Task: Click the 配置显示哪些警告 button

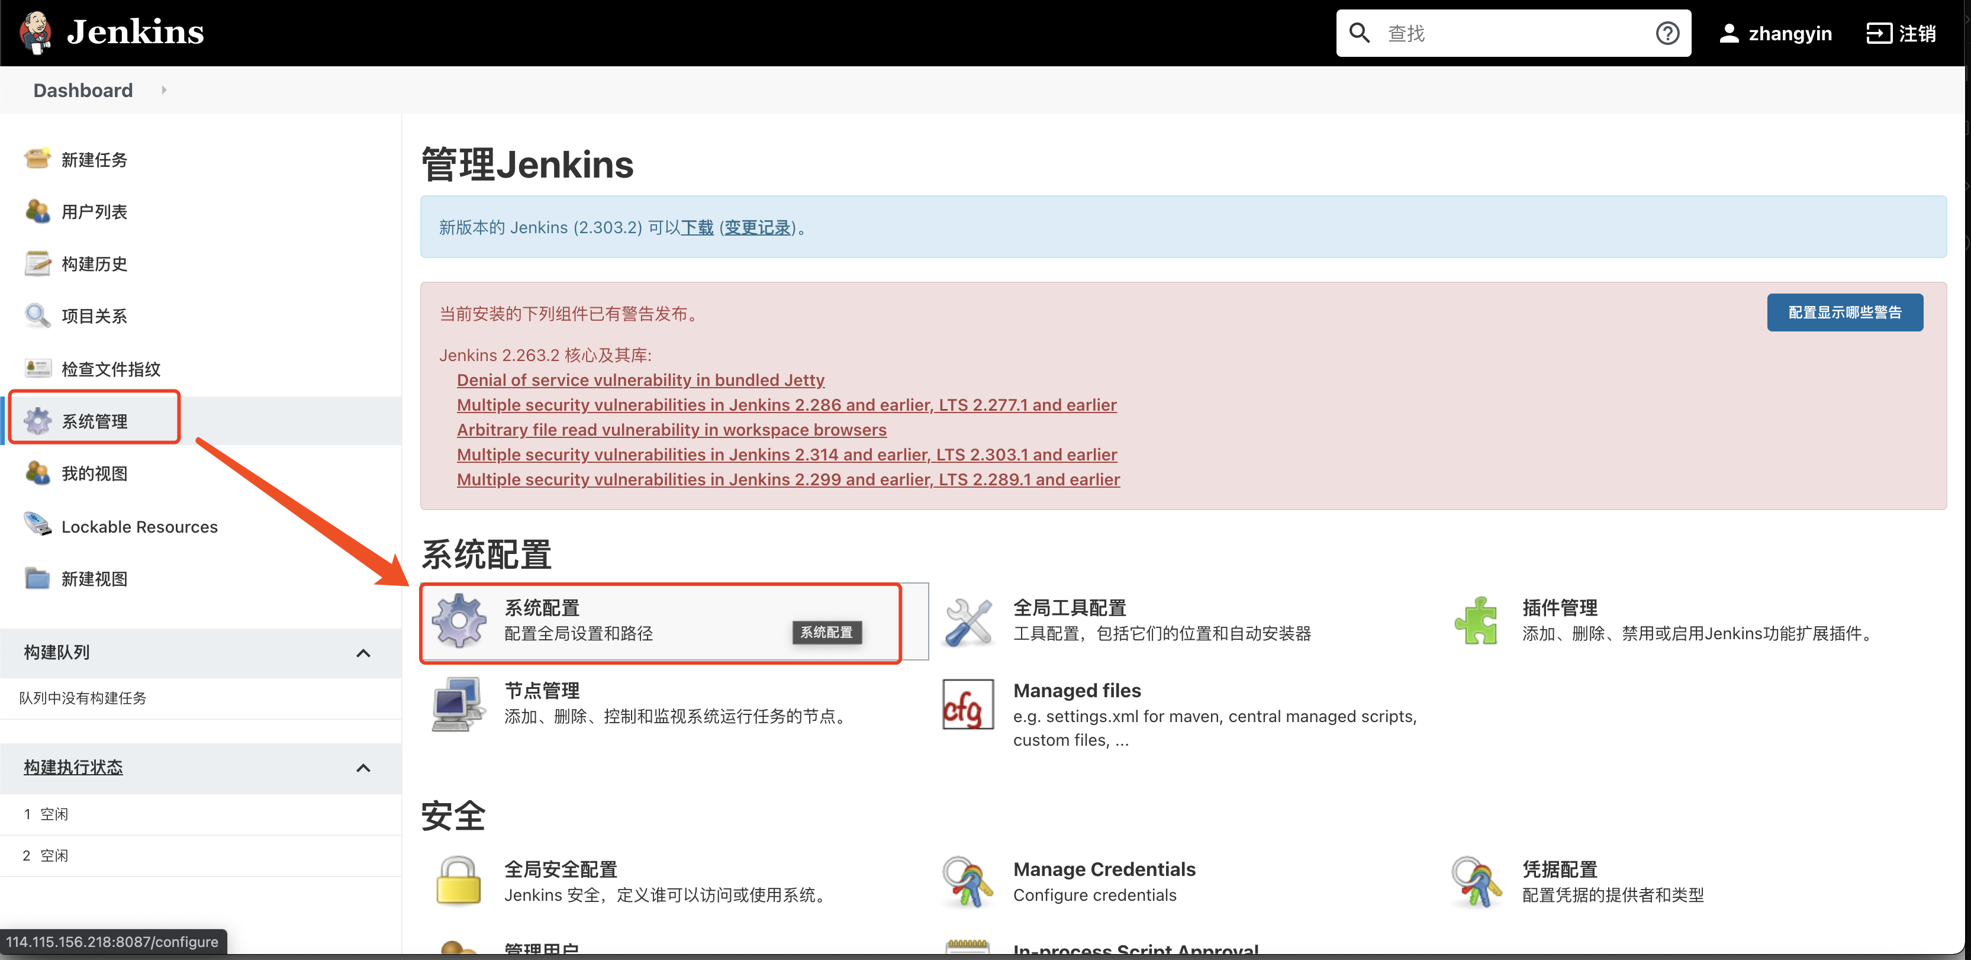Action: click(x=1845, y=312)
